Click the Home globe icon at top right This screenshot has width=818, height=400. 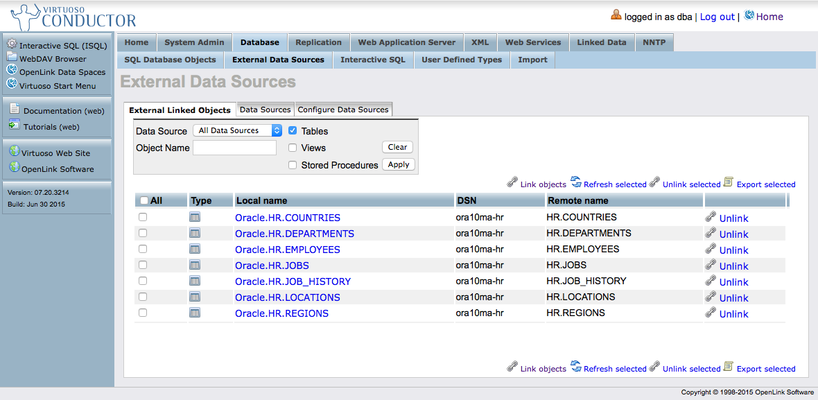click(749, 15)
